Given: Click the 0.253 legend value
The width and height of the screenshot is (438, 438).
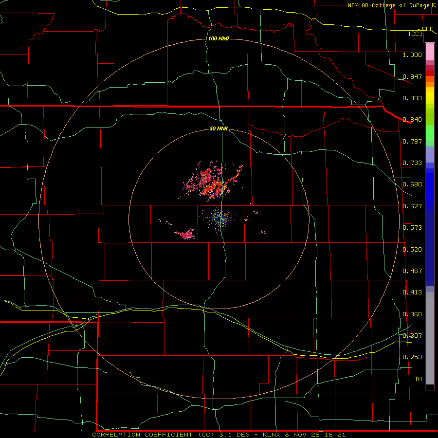Looking at the screenshot, I should pos(412,357).
